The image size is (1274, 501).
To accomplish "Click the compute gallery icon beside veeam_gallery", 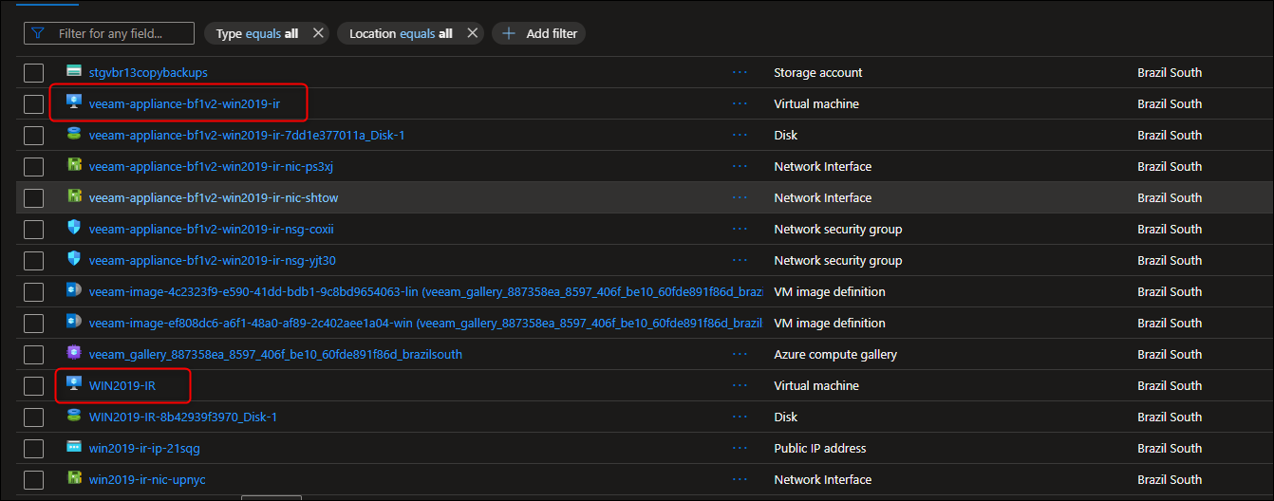I will [74, 354].
